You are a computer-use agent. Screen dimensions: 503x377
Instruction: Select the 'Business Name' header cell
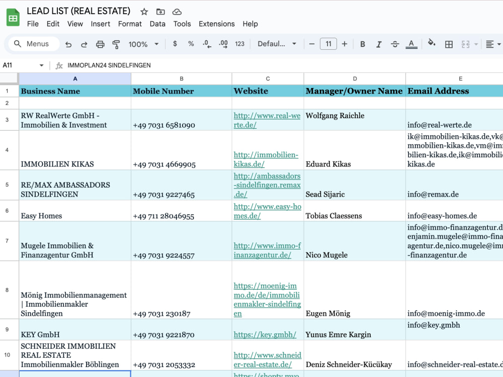point(75,91)
